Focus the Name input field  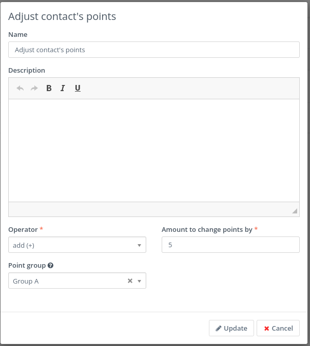click(x=154, y=50)
